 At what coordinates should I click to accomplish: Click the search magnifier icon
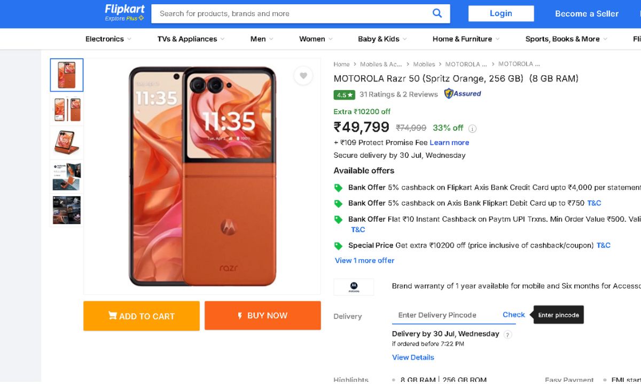tap(437, 13)
